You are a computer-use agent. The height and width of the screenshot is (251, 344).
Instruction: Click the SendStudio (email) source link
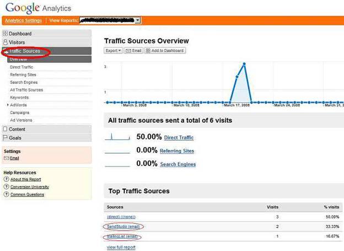pyautogui.click(x=123, y=226)
